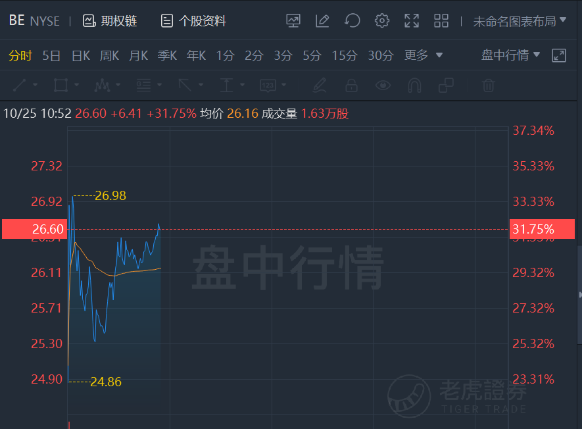This screenshot has height=429, width=582.
Task: Toggle the lock drawings icon
Action: coord(351,86)
